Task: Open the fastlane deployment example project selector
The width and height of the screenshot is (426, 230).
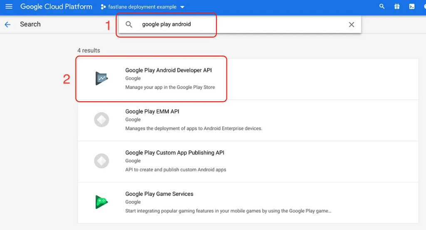Action: tap(142, 7)
